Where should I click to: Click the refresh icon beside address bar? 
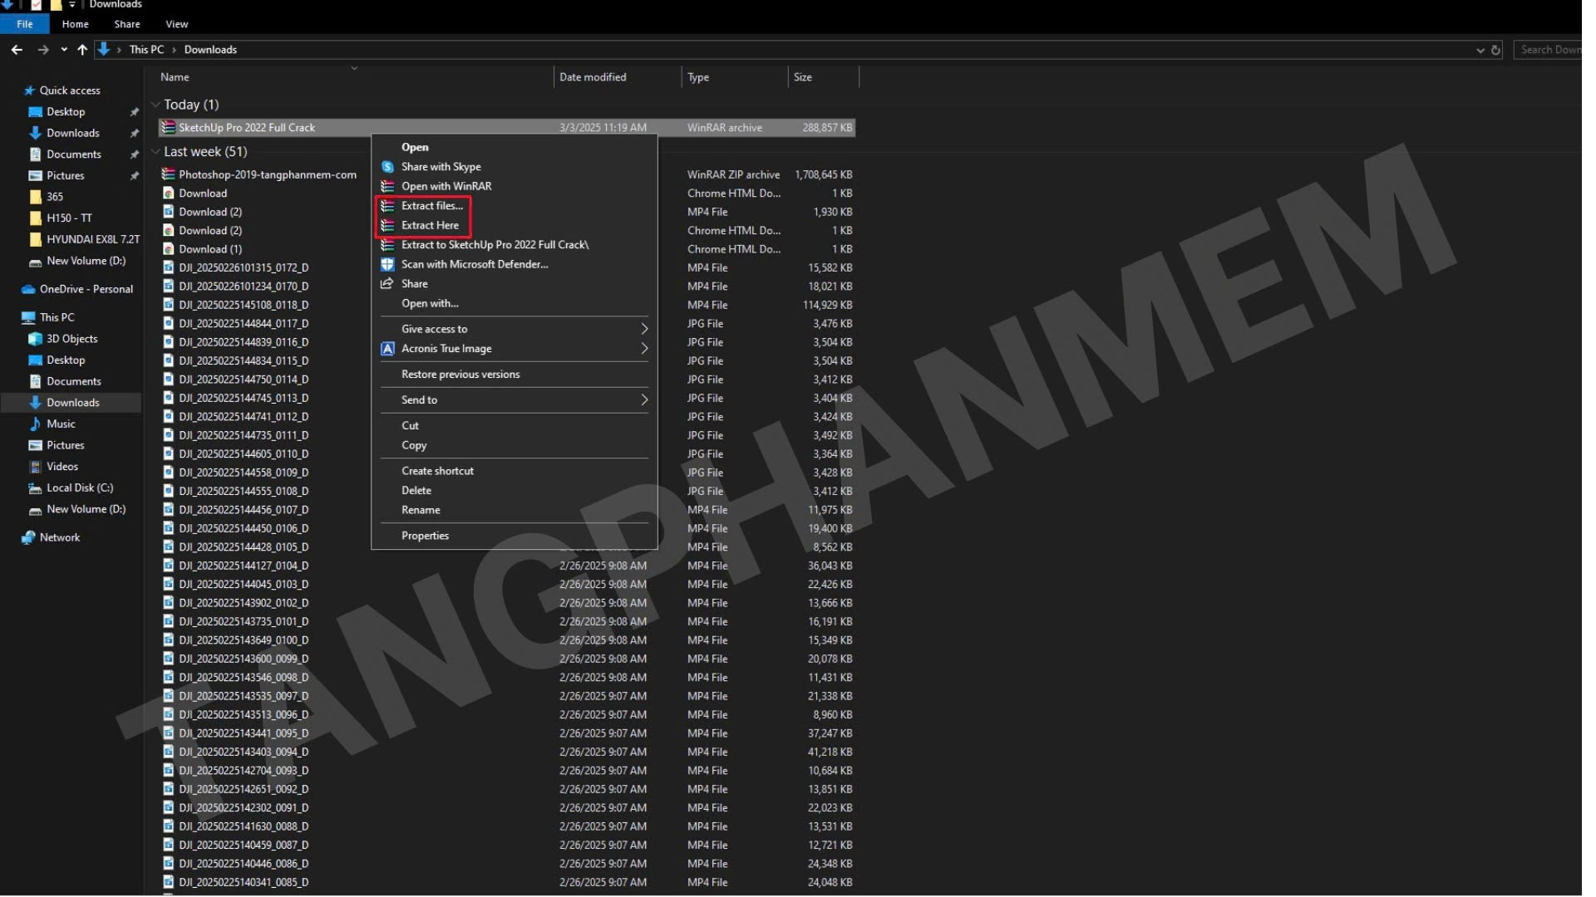pyautogui.click(x=1495, y=50)
